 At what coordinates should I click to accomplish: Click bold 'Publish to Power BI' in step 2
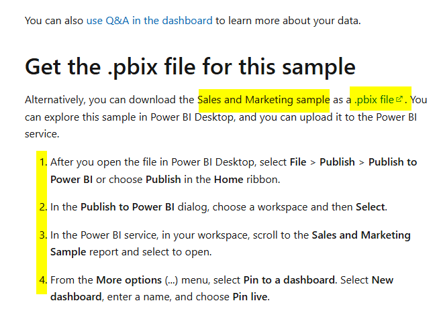pyautogui.click(x=128, y=207)
